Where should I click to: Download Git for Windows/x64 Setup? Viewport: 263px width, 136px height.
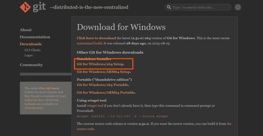(100, 64)
